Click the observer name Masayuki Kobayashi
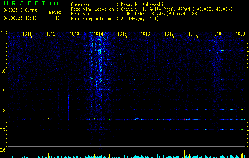 142,4
